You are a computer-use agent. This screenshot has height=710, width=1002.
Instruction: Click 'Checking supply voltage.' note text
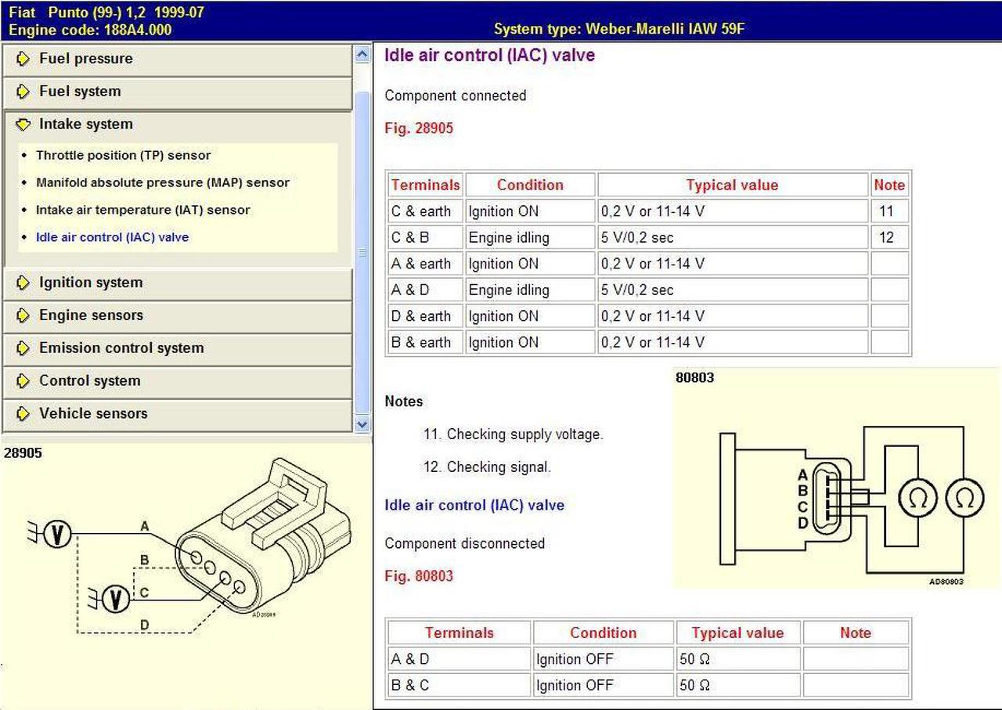(x=525, y=434)
